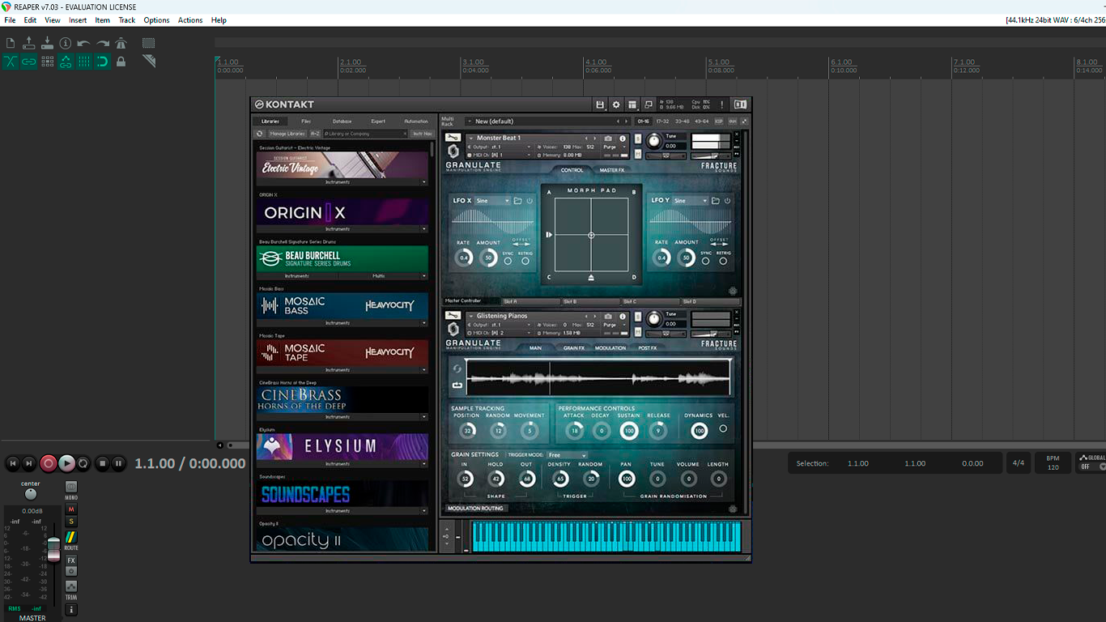1106x622 pixels.
Task: Toggle ripple editing grid icon
Action: coord(47,62)
